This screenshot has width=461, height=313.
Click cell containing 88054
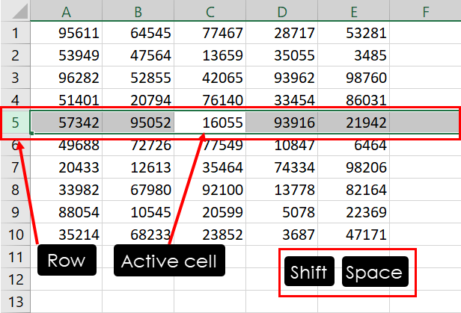tap(66, 212)
